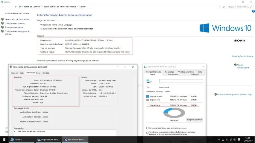Click gray Espaço livre color swatch

148,100
